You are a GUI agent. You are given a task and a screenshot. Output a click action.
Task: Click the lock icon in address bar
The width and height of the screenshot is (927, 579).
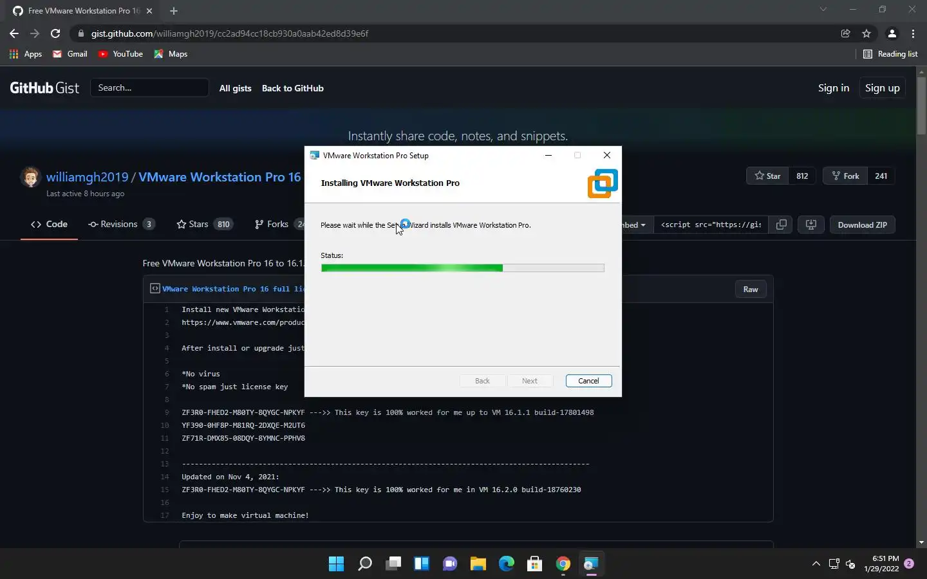pyautogui.click(x=80, y=33)
